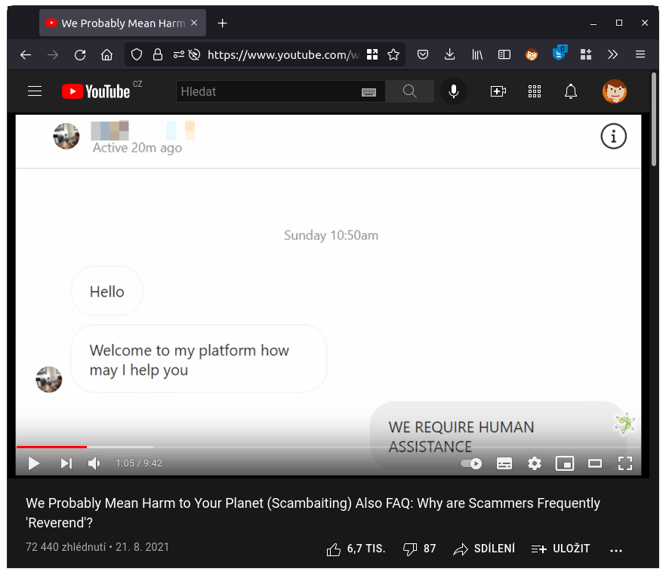Switch the video to miniplayer mode
666x575 pixels.
565,463
